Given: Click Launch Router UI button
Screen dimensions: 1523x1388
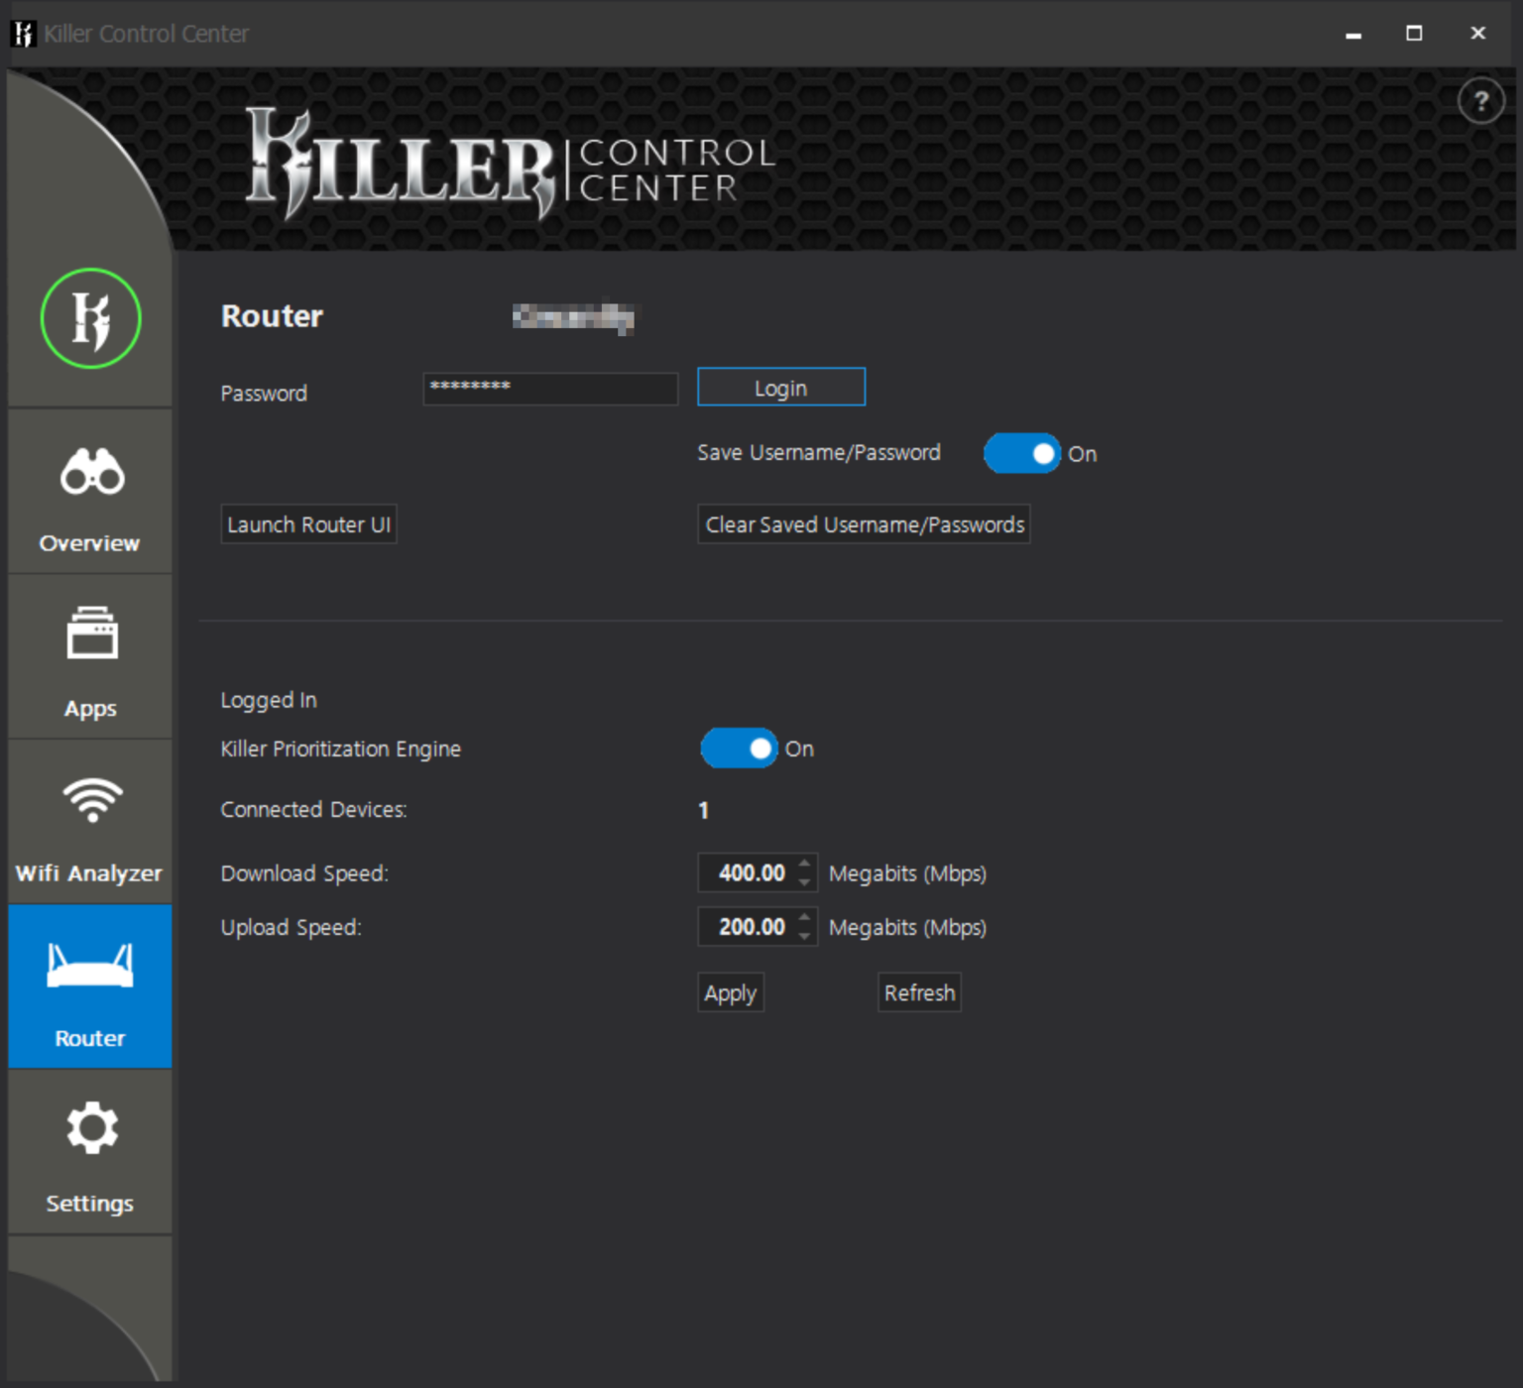Looking at the screenshot, I should [x=308, y=524].
